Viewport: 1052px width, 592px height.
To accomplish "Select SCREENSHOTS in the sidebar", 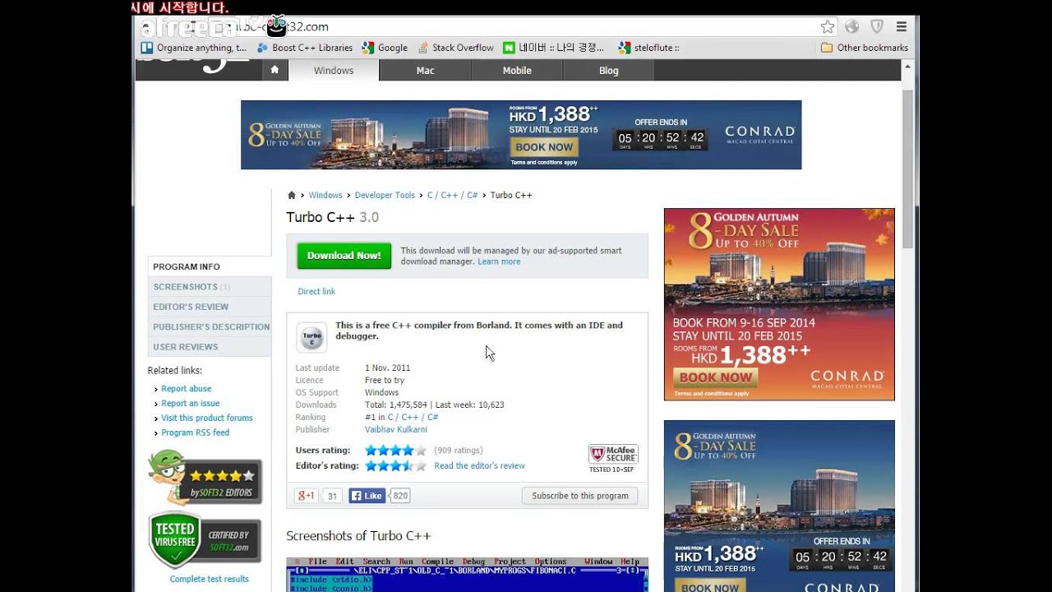I will (x=210, y=287).
